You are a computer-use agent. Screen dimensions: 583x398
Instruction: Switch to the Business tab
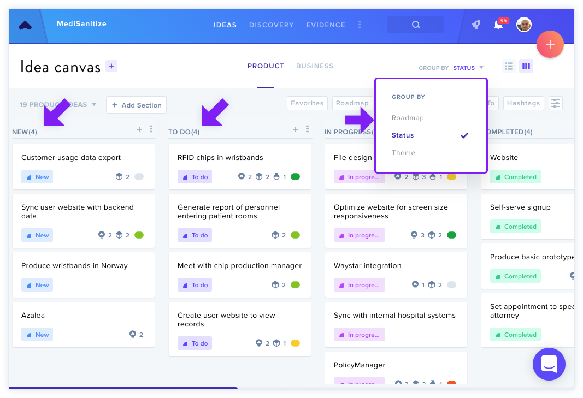coord(315,66)
